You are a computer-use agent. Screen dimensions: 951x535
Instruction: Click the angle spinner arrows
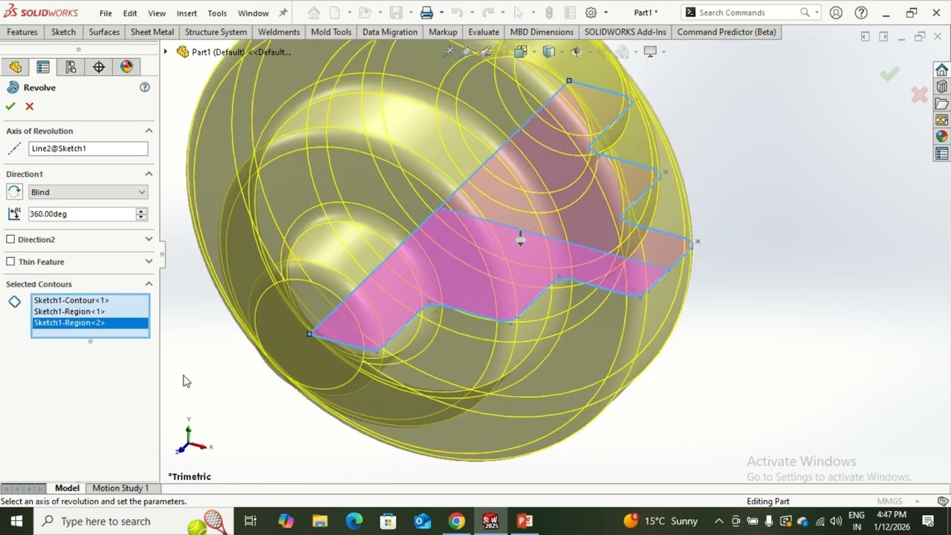[141, 214]
